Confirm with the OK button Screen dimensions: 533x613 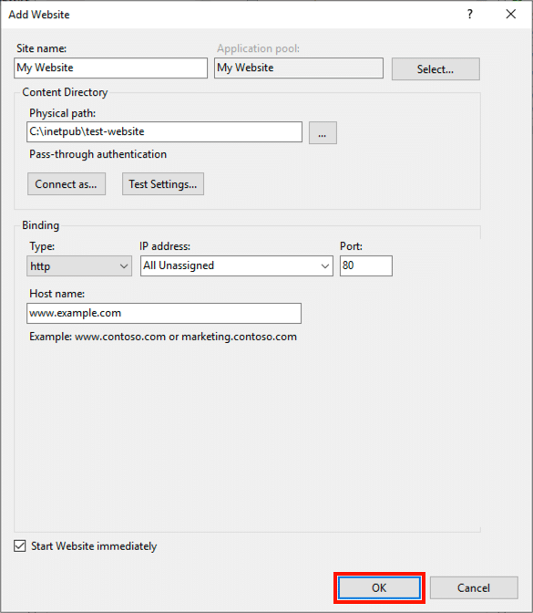pyautogui.click(x=379, y=587)
